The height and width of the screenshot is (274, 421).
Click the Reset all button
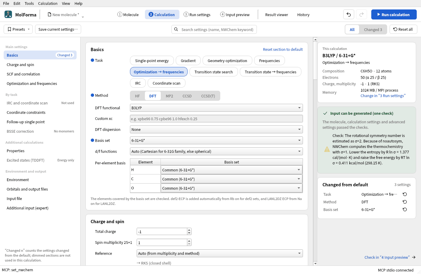pos(403,29)
